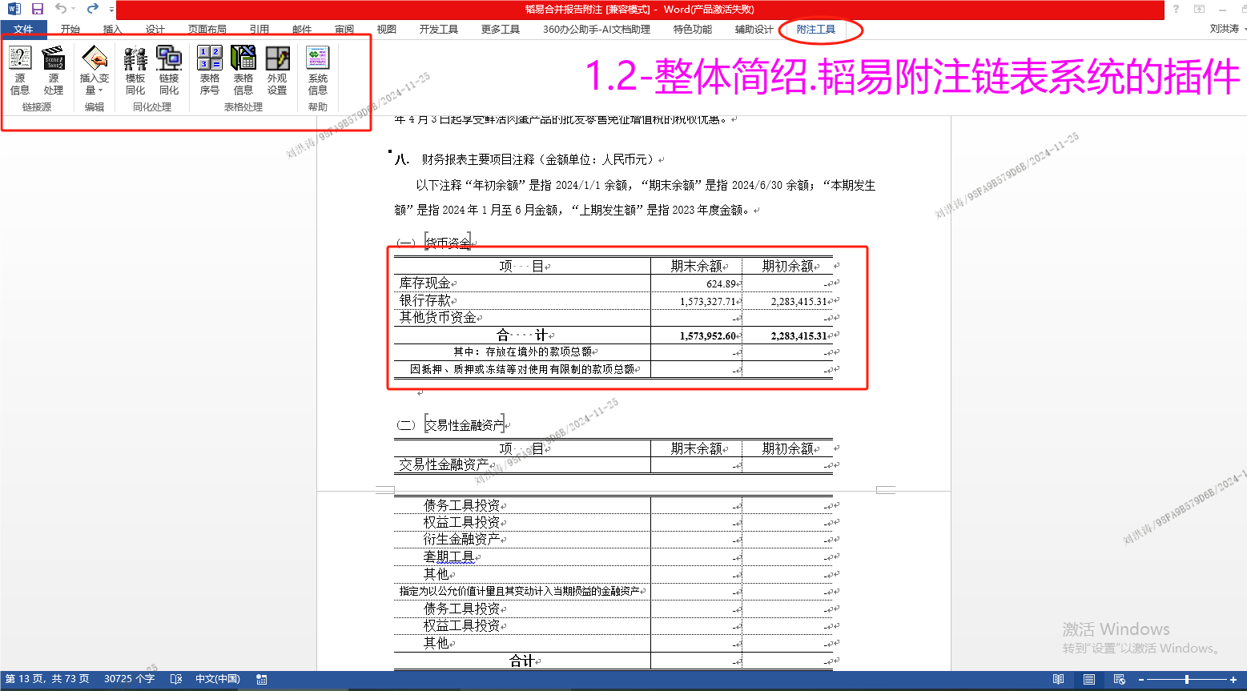The image size is (1247, 691).
Task: Undo the last action
Action: pyautogui.click(x=60, y=9)
